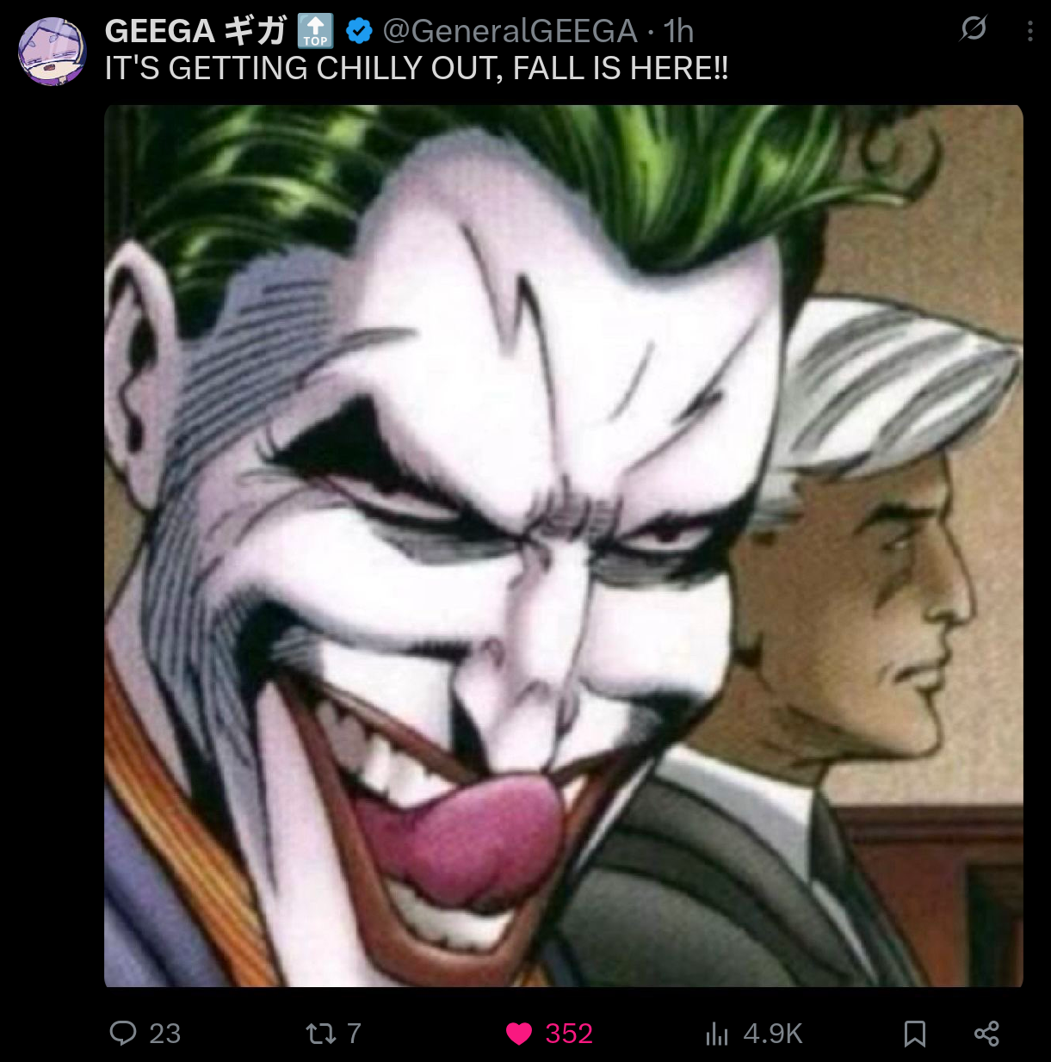Open the @GeneralGEEGA handle link
Screen dimensions: 1051x1062
tap(510, 31)
